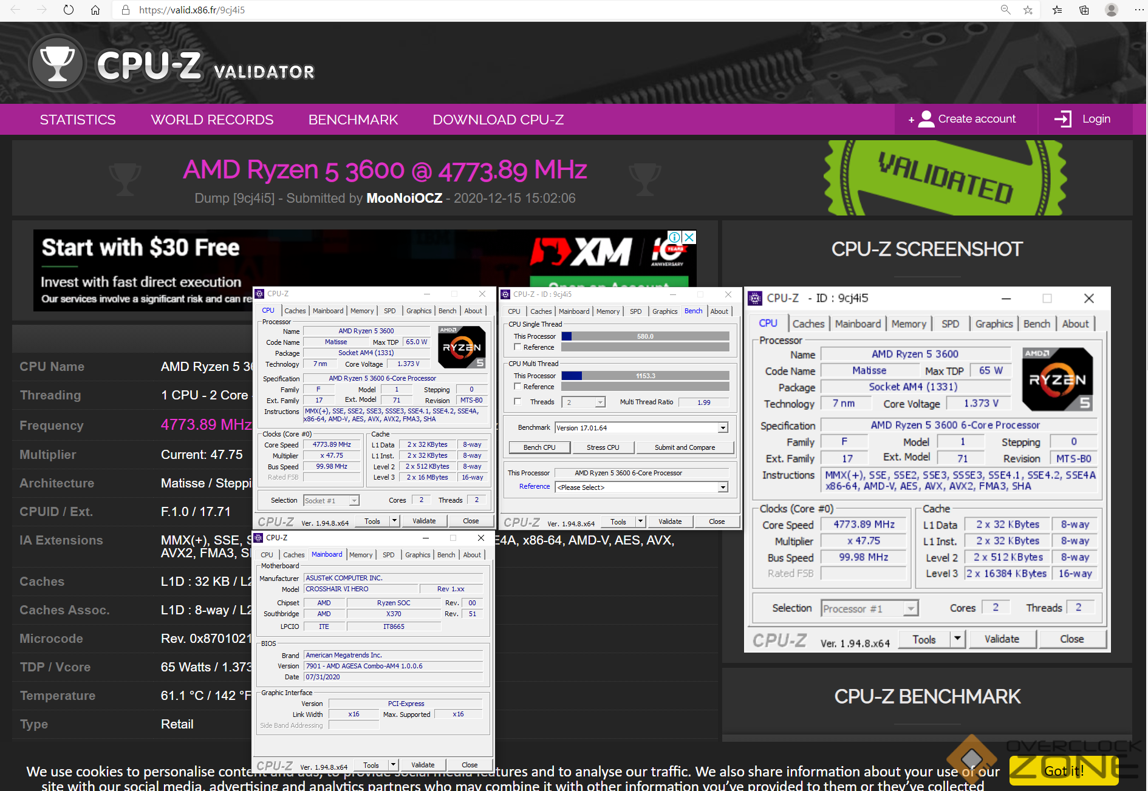Viewport: 1148px width, 791px height.
Task: Open the browser profile avatar icon
Action: (1112, 10)
